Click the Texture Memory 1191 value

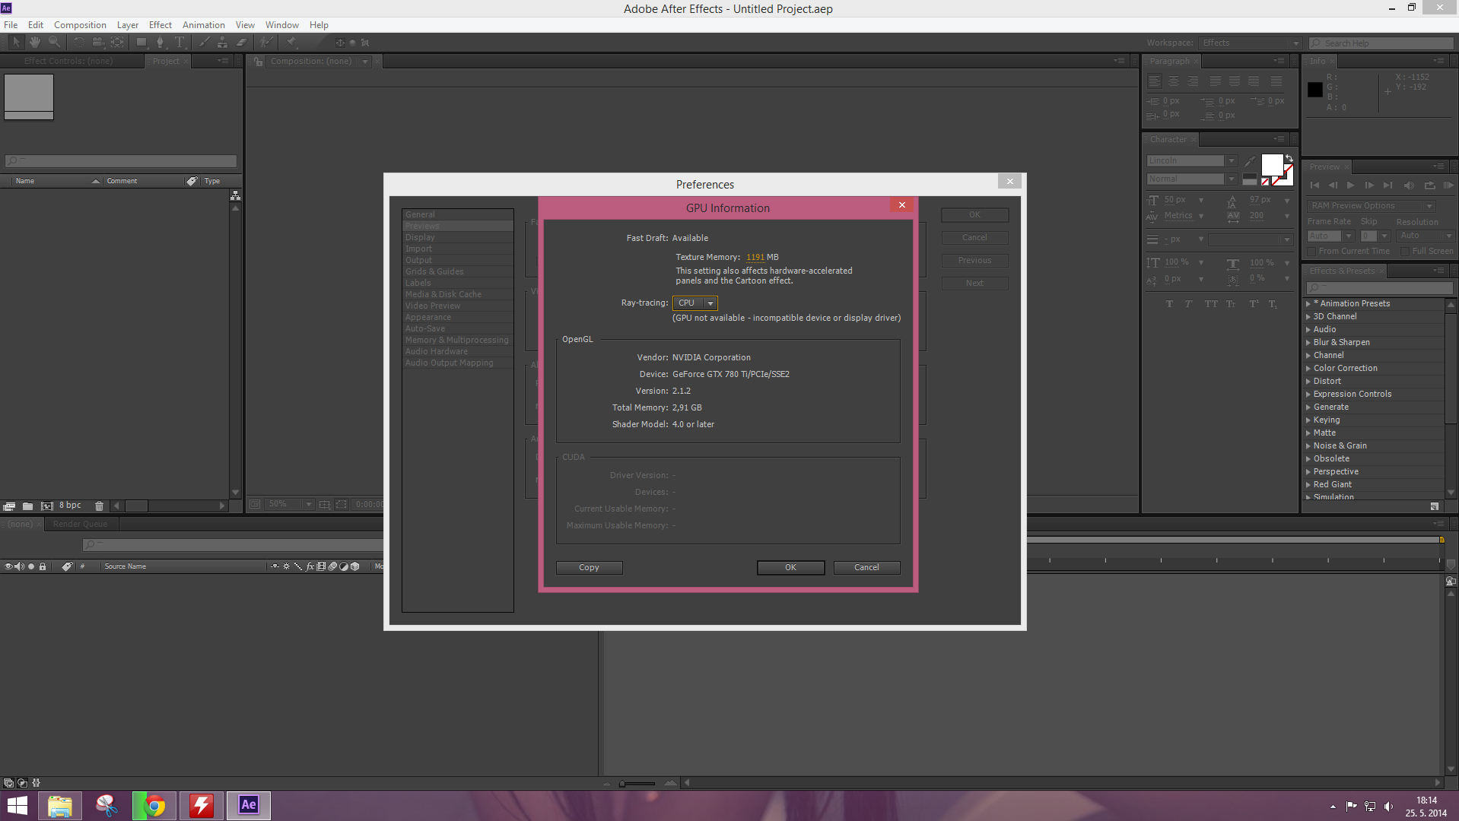click(x=755, y=258)
